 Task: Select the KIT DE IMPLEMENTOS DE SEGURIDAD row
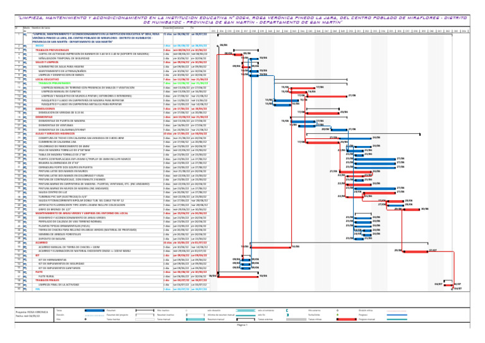(112, 264)
